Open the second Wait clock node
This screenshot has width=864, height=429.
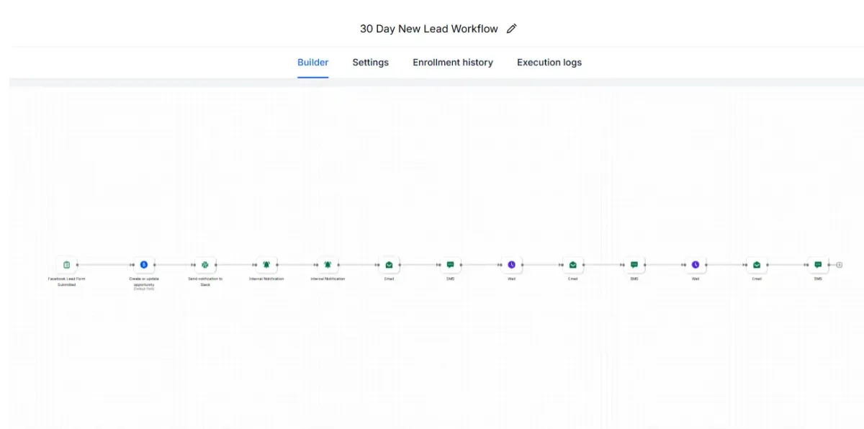click(x=696, y=265)
